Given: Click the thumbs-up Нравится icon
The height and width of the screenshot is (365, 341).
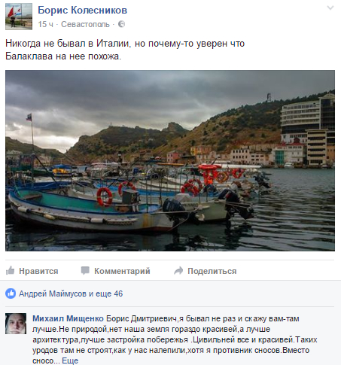Looking at the screenshot, I should 11,270.
